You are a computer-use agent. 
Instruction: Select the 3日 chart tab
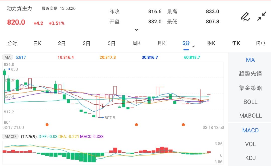[86, 43]
